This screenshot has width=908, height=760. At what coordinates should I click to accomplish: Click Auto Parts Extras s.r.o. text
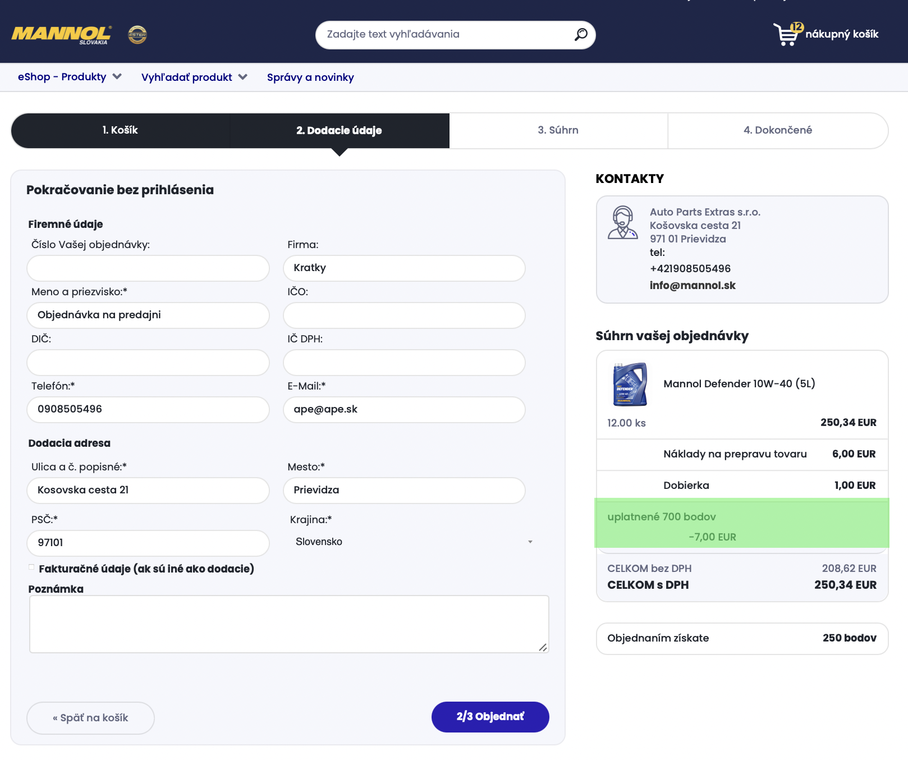tap(705, 212)
